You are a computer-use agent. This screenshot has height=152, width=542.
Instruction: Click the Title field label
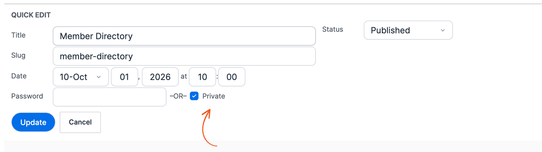pos(18,35)
